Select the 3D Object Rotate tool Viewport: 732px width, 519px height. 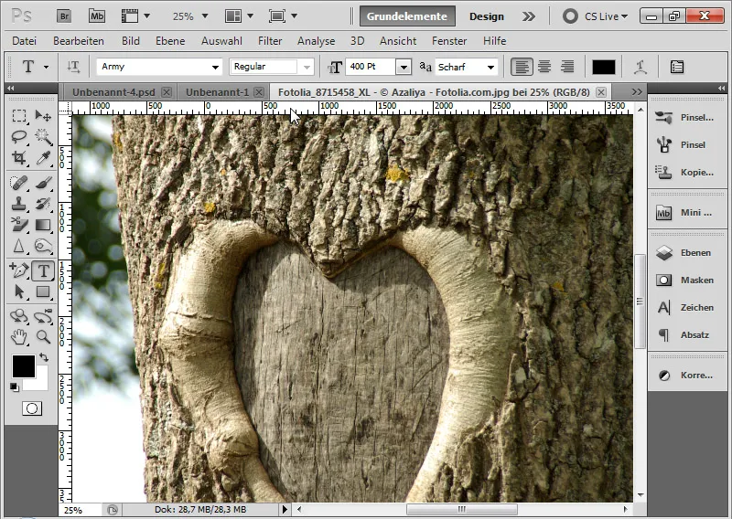click(19, 316)
